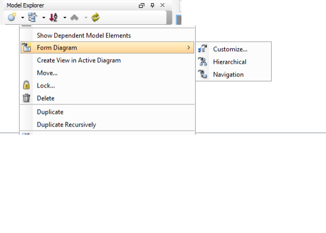Close the Model Explorer panel
The width and height of the screenshot is (326, 233).
point(162,5)
